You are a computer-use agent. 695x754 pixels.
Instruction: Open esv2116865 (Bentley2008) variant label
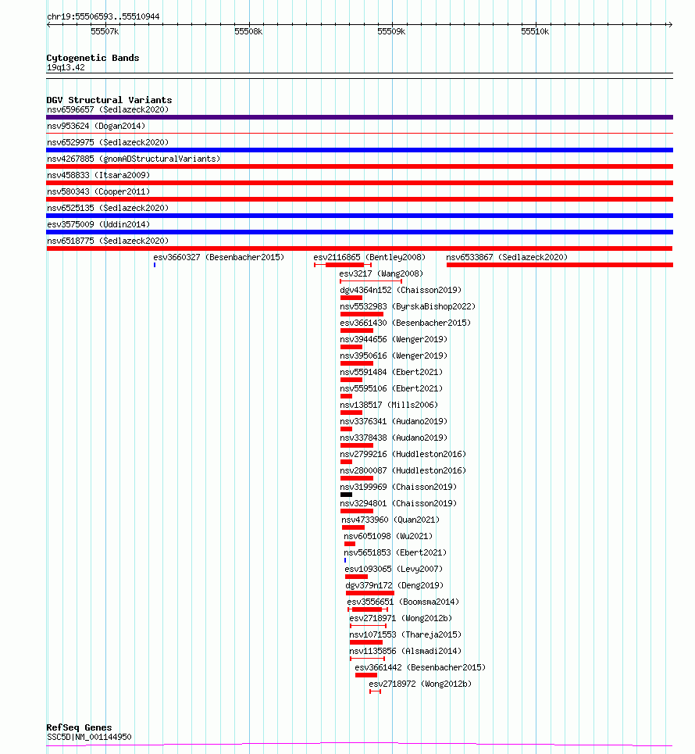pyautogui.click(x=369, y=257)
